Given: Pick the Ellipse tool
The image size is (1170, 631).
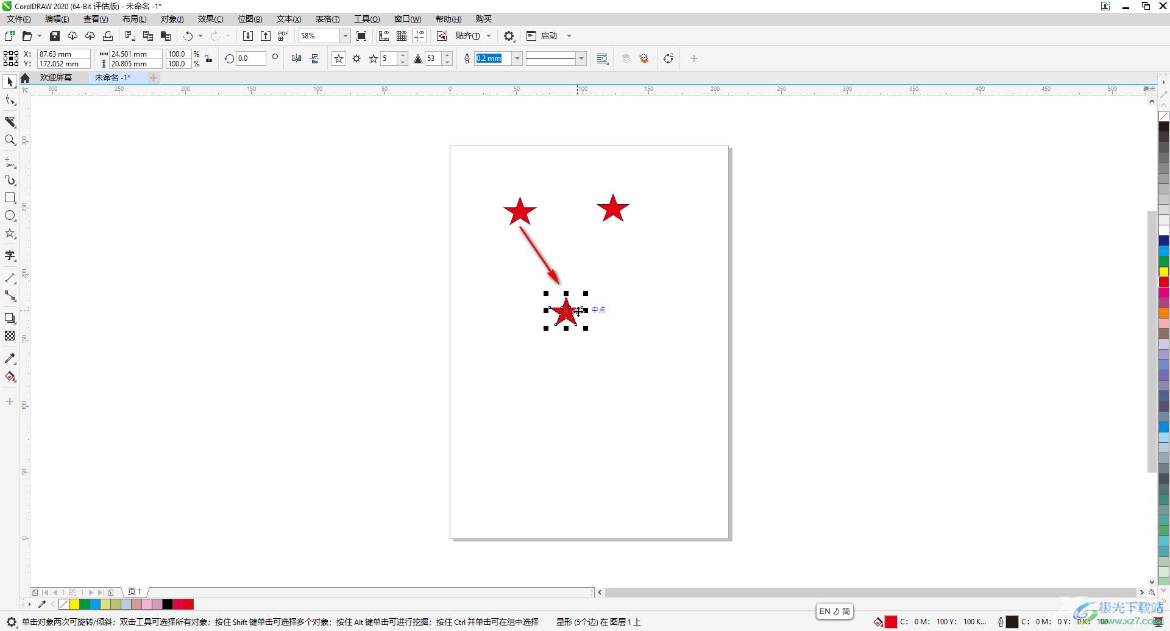Looking at the screenshot, I should click(10, 216).
